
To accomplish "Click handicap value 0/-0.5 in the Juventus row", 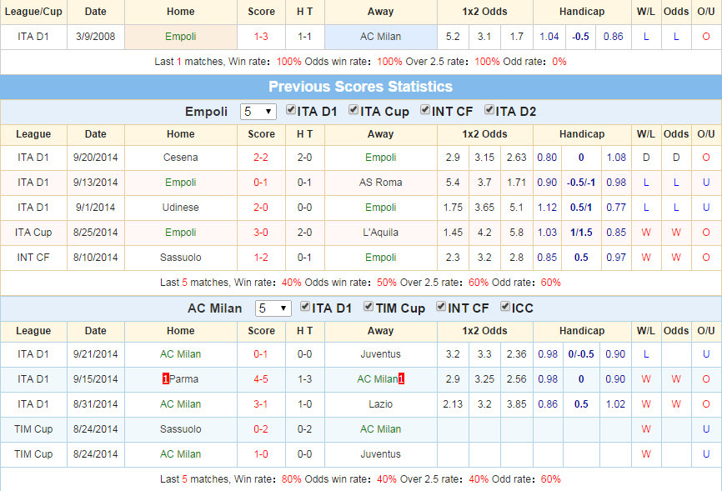I will point(580,353).
